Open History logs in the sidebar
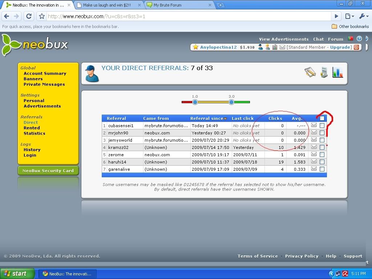The width and height of the screenshot is (372, 279). [x=32, y=149]
